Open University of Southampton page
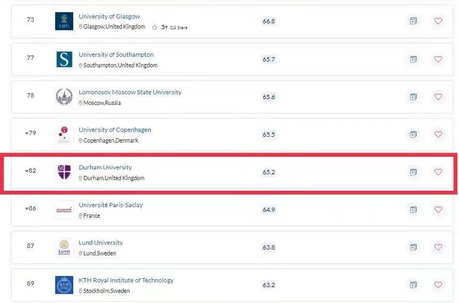Screen dimensions: 459x303 point(116,55)
